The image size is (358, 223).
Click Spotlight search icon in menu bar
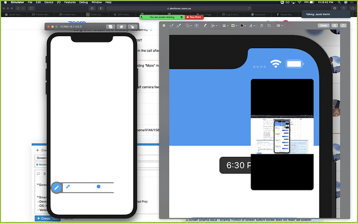(x=339, y=2)
